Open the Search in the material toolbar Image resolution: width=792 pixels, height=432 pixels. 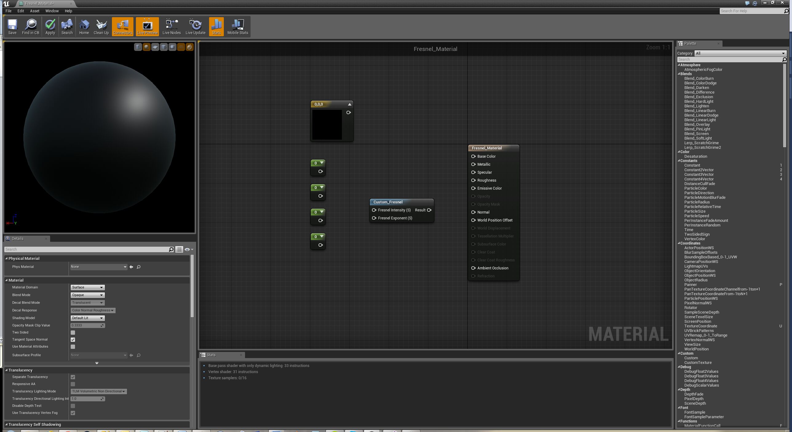(x=67, y=26)
